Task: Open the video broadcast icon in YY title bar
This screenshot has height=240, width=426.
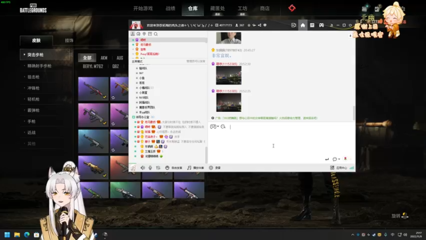Action: (293, 25)
